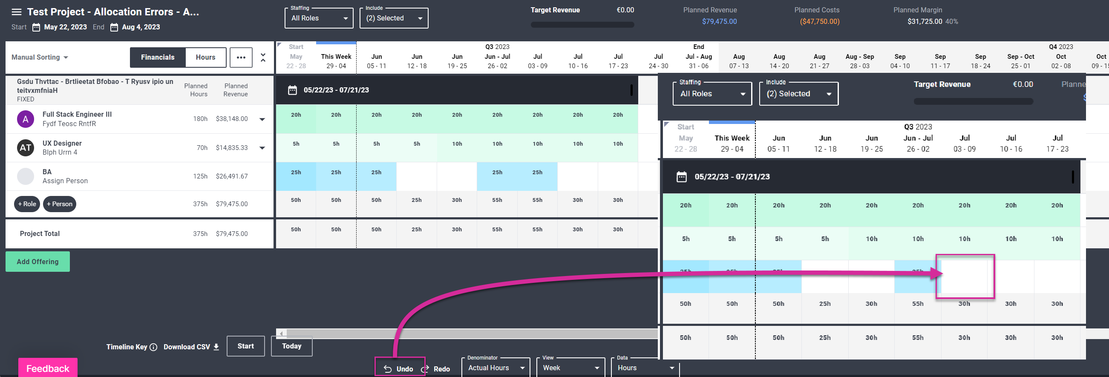Open the hamburger menu beside project title
The image size is (1109, 377).
click(x=16, y=12)
